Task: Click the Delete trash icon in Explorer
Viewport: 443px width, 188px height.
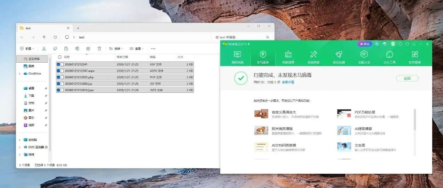Action: [x=99, y=49]
